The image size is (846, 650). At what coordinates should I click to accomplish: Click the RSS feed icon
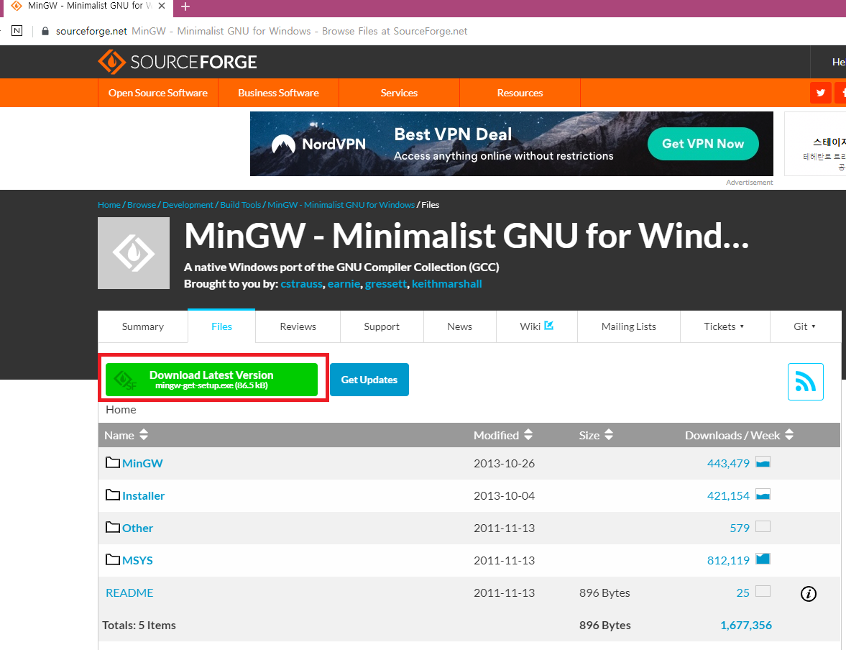[806, 382]
